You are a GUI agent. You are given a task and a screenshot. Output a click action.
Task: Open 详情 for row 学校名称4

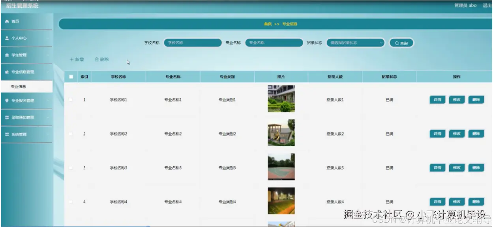coord(437,202)
